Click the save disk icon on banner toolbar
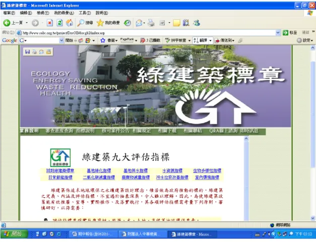 [27, 52]
